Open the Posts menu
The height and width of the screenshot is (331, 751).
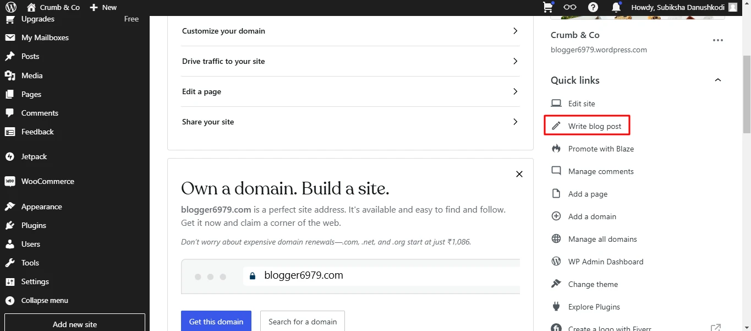point(30,57)
